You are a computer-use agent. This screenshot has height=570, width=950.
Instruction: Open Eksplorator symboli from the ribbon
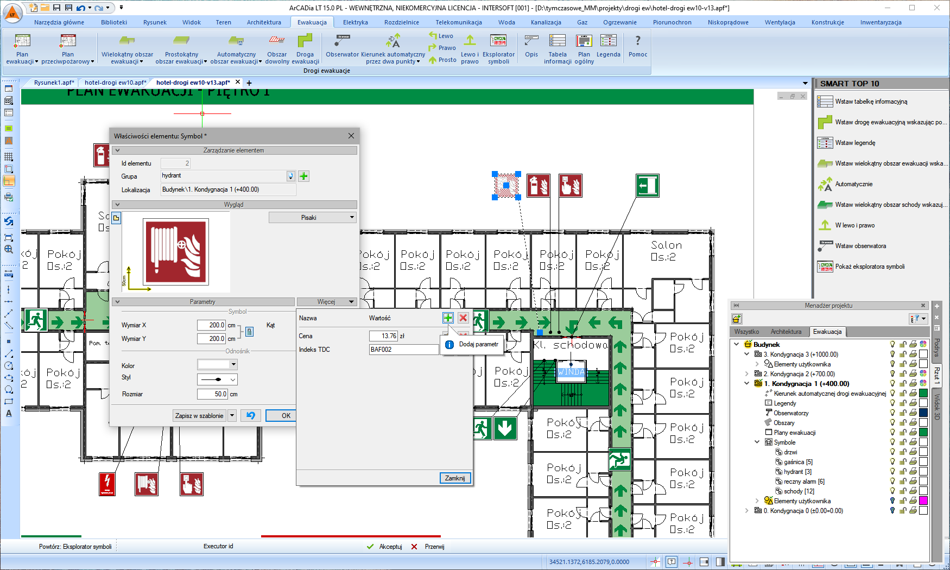tap(498, 49)
